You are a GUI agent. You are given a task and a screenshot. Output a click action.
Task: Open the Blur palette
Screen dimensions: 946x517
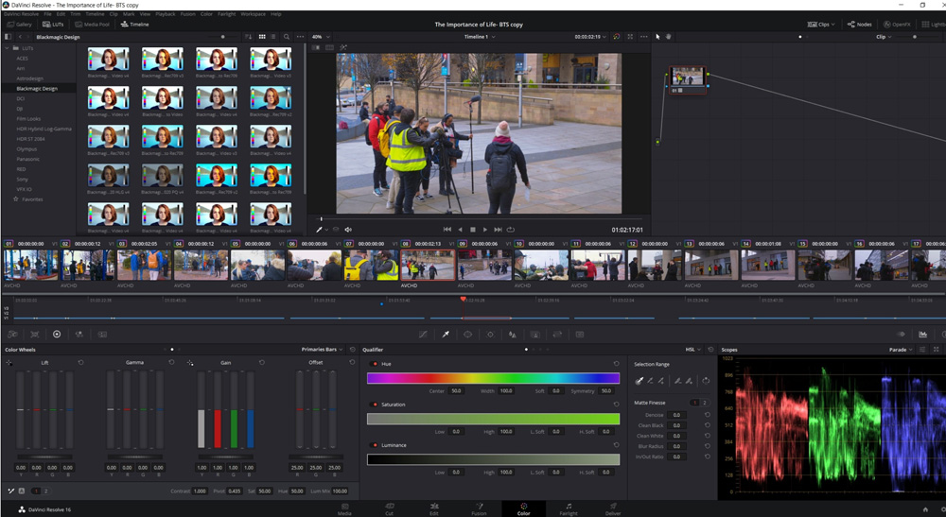(512, 334)
